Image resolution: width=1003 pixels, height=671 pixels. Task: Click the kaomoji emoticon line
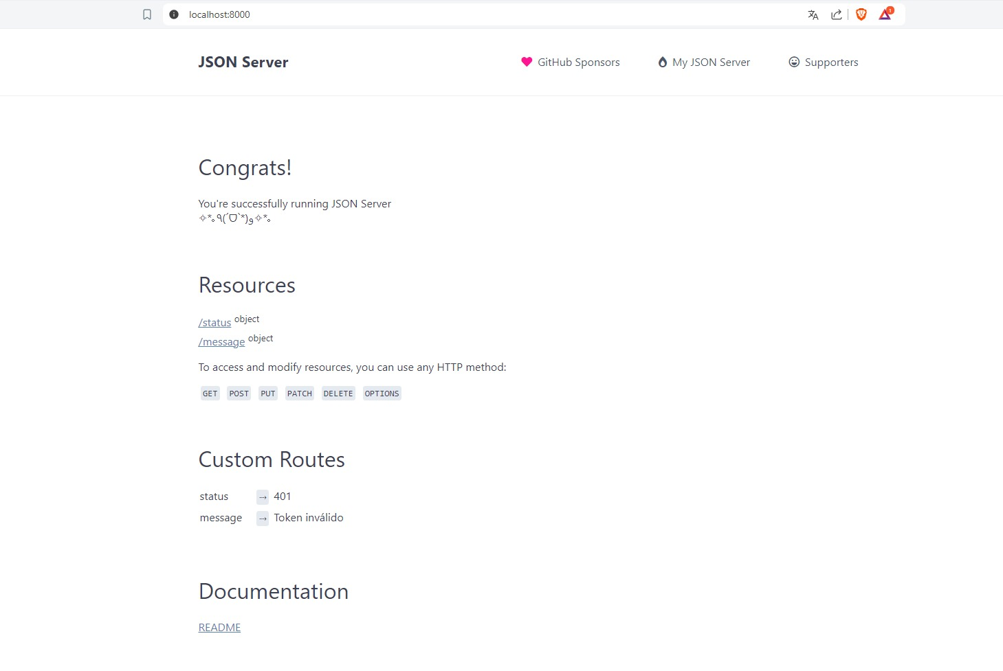click(234, 219)
